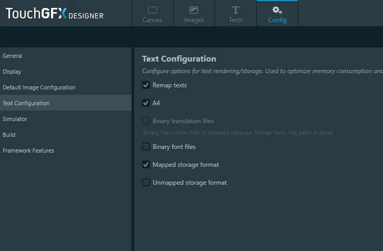Open Build settings section
The image size is (383, 251).
point(66,135)
